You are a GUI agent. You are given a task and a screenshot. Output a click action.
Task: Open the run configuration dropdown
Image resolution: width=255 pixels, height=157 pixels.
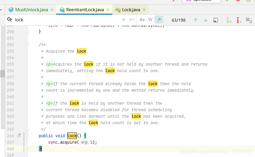coord(202,1)
